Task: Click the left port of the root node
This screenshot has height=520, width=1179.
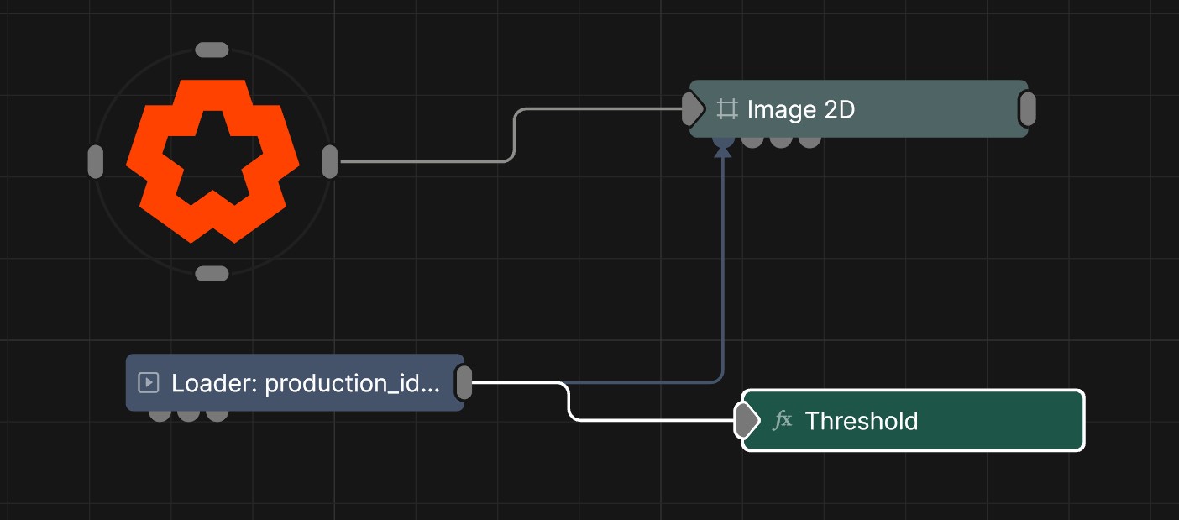Action: tap(96, 161)
